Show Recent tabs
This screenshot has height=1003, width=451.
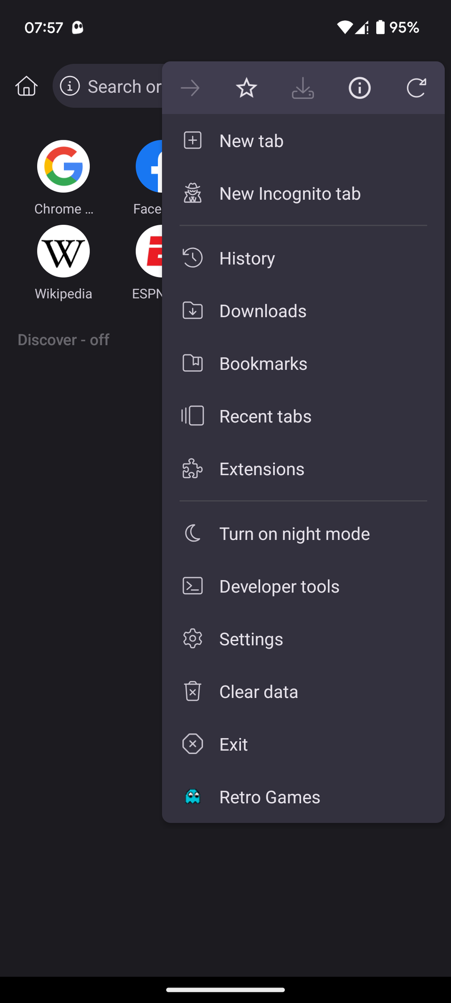265,416
